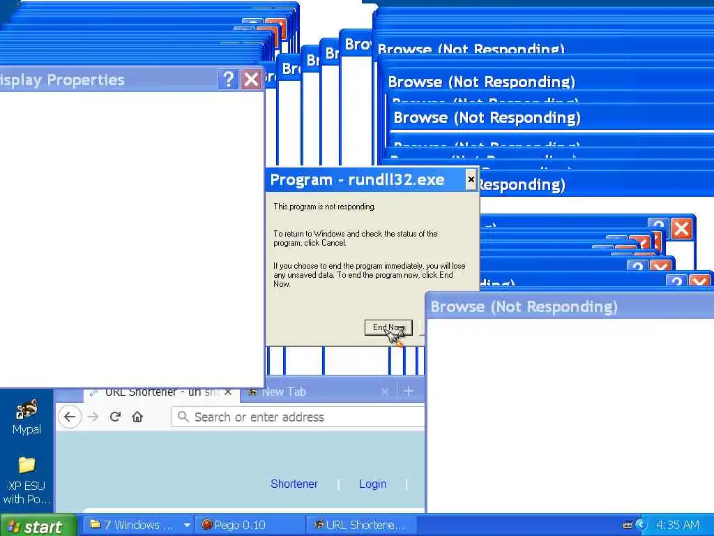Click the frontmost faded Browse (Not Responding) title bar

click(570, 306)
